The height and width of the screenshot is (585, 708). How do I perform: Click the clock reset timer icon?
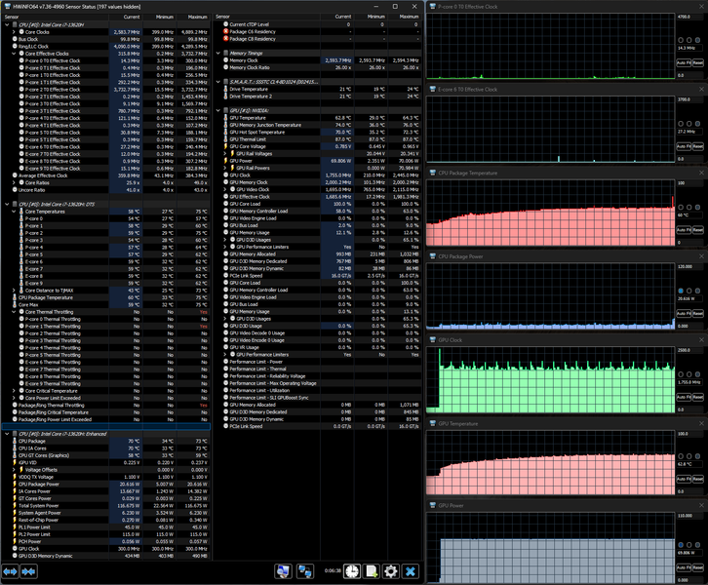click(x=352, y=571)
